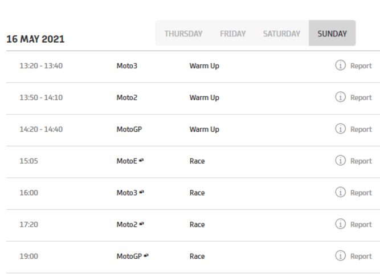Click the camera icon beside Moto2 race

[141, 224]
